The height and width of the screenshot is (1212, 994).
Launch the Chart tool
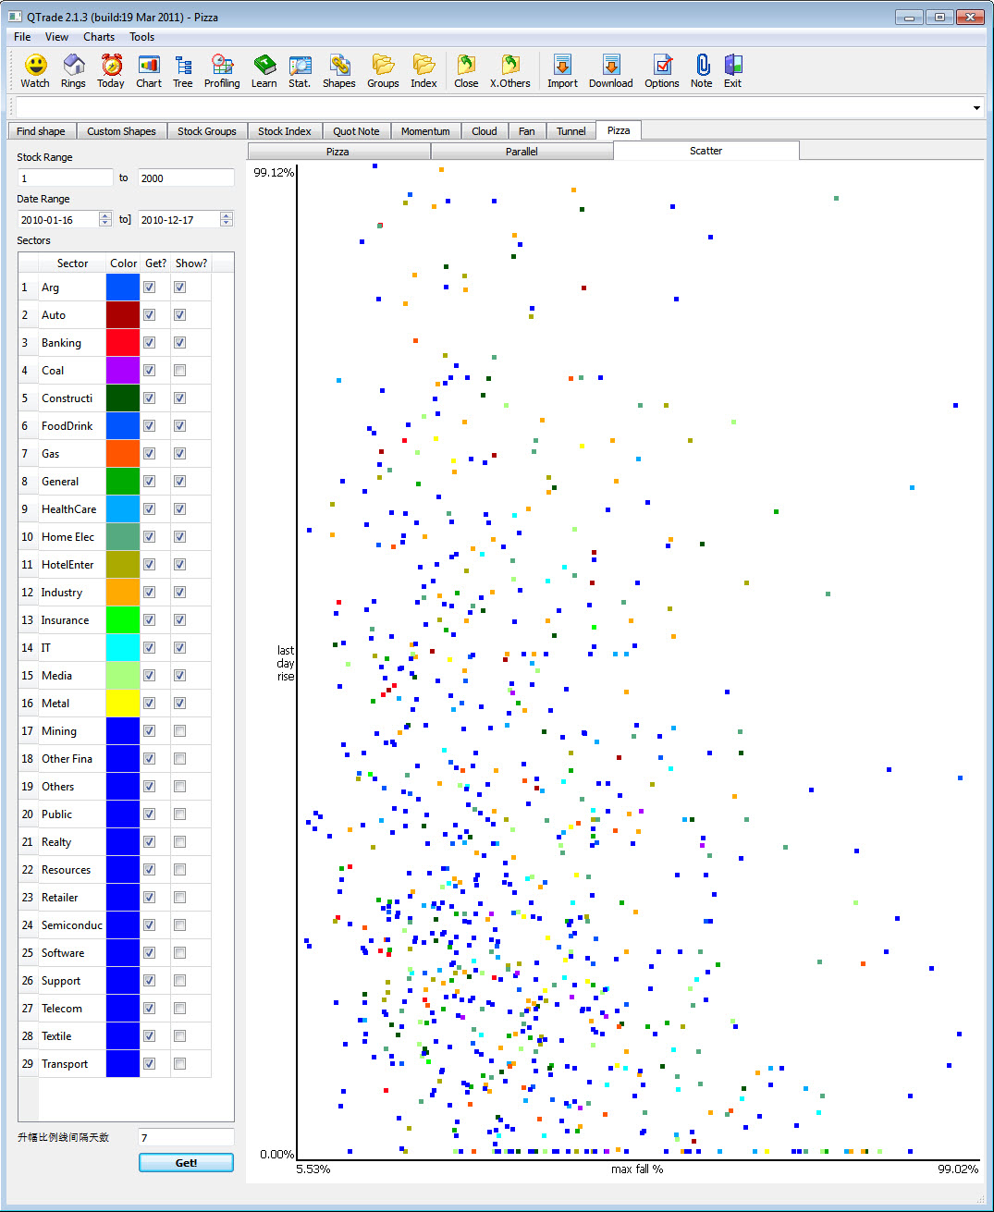(148, 69)
